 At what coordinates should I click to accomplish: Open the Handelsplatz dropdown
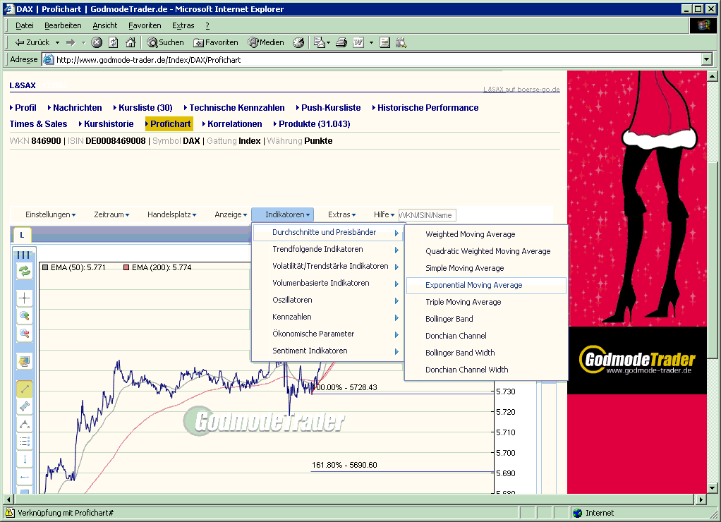[x=171, y=214]
